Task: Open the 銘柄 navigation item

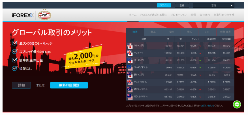Action: click(x=193, y=15)
